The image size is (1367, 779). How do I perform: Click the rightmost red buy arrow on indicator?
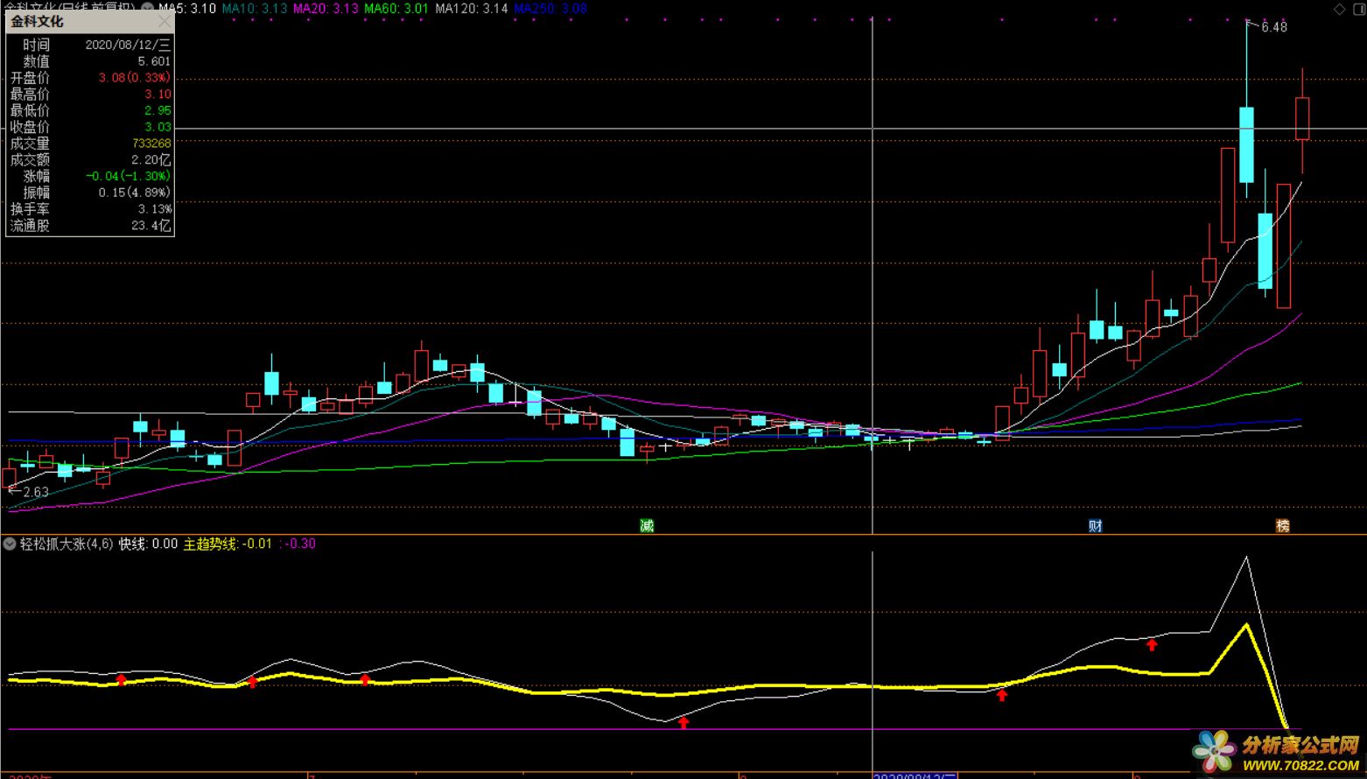click(x=1152, y=645)
